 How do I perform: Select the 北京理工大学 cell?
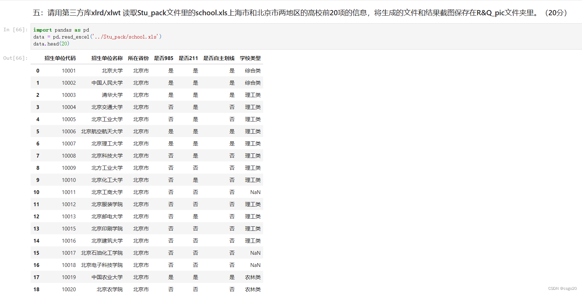107,144
